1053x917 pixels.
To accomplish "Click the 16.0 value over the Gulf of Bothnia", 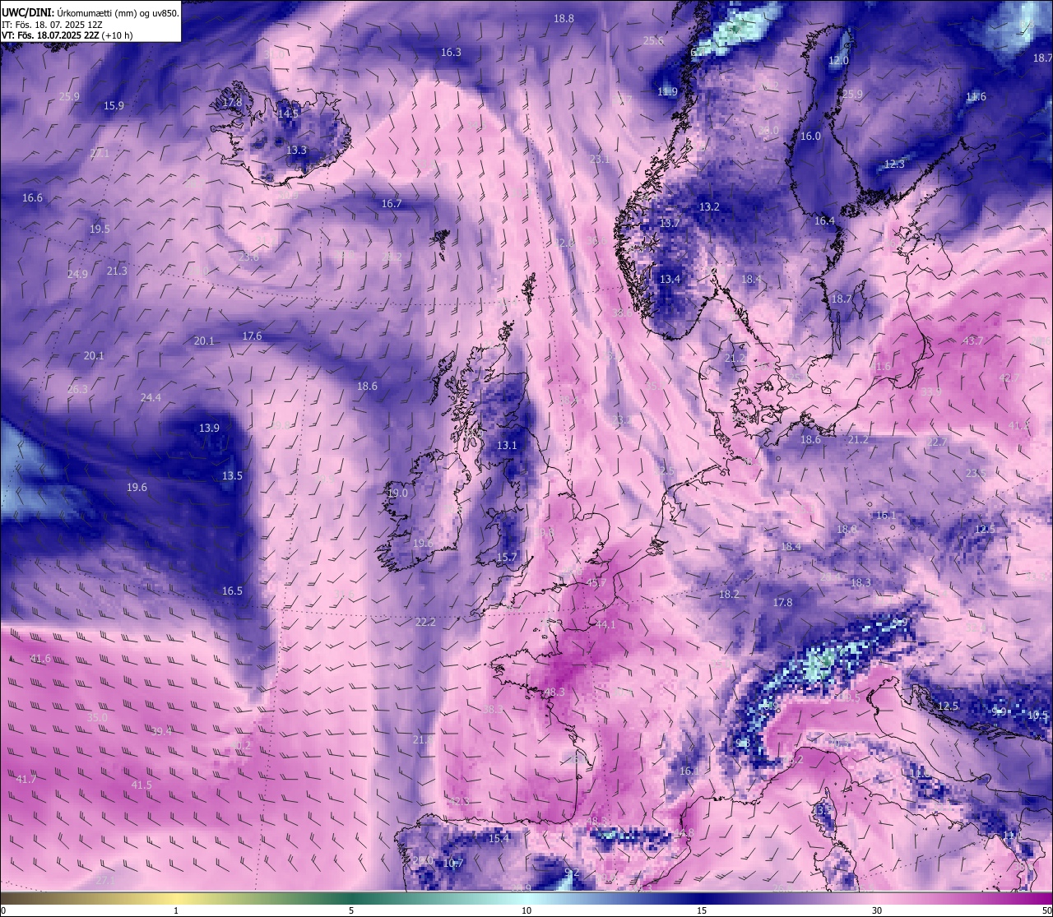I will tap(810, 137).
